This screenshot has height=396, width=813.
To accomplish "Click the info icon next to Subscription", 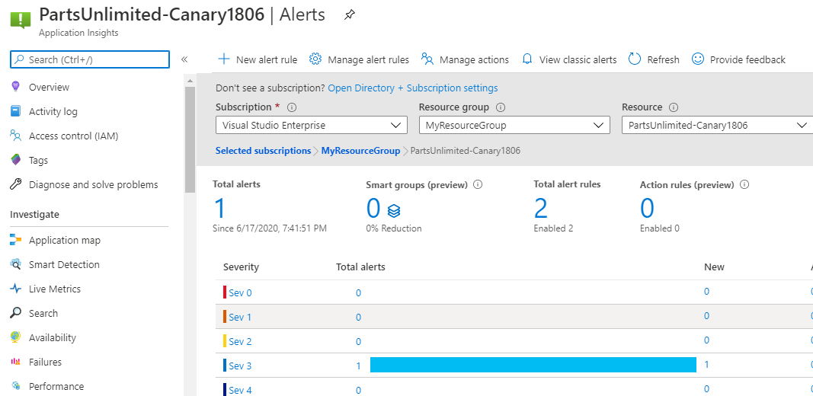I will pyautogui.click(x=291, y=107).
